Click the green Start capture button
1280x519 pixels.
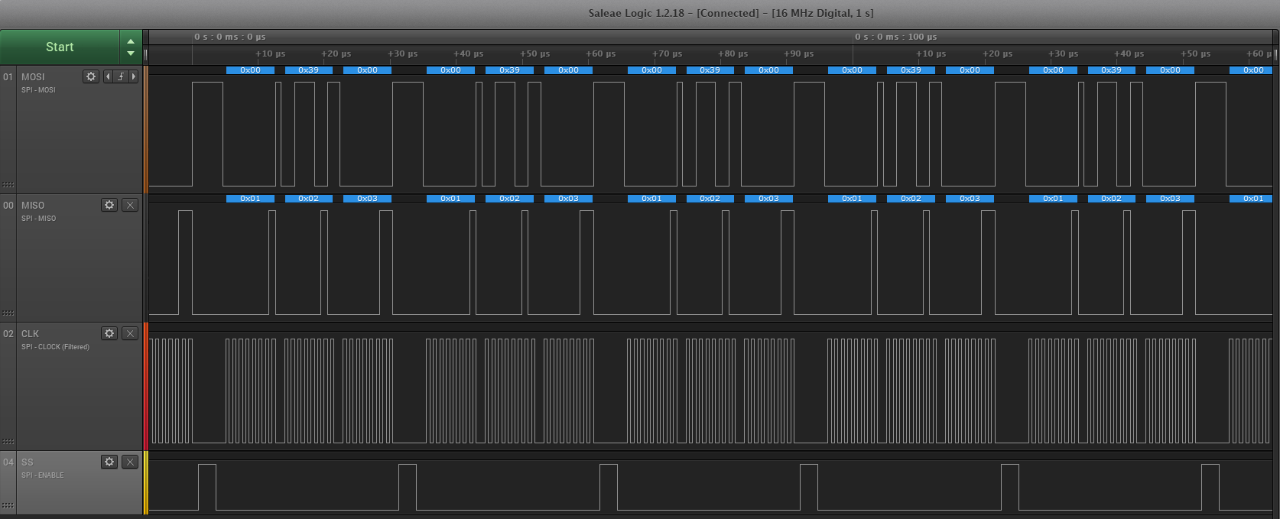[x=60, y=47]
